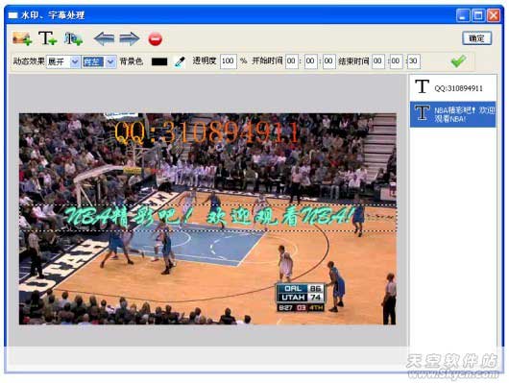Click the black background color swatch

pyautogui.click(x=159, y=61)
